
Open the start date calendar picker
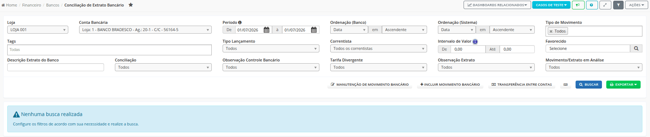(267, 30)
